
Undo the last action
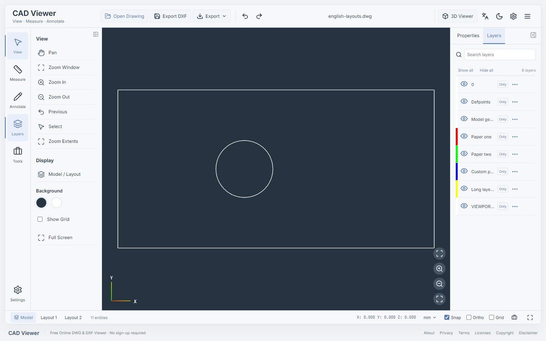pos(245,16)
